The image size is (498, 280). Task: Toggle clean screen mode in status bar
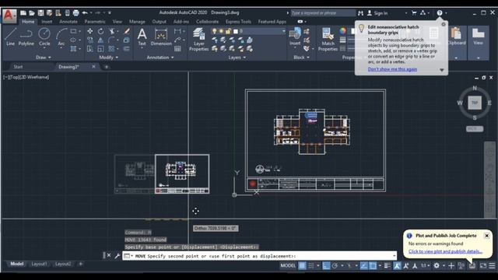[x=482, y=266]
